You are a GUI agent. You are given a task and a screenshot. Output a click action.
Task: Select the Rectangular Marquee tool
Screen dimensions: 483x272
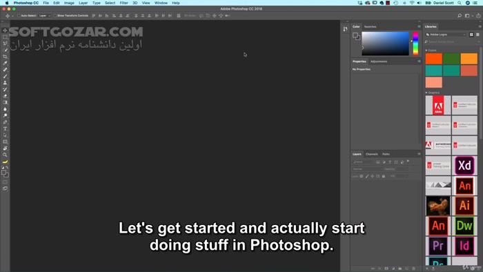(5, 37)
